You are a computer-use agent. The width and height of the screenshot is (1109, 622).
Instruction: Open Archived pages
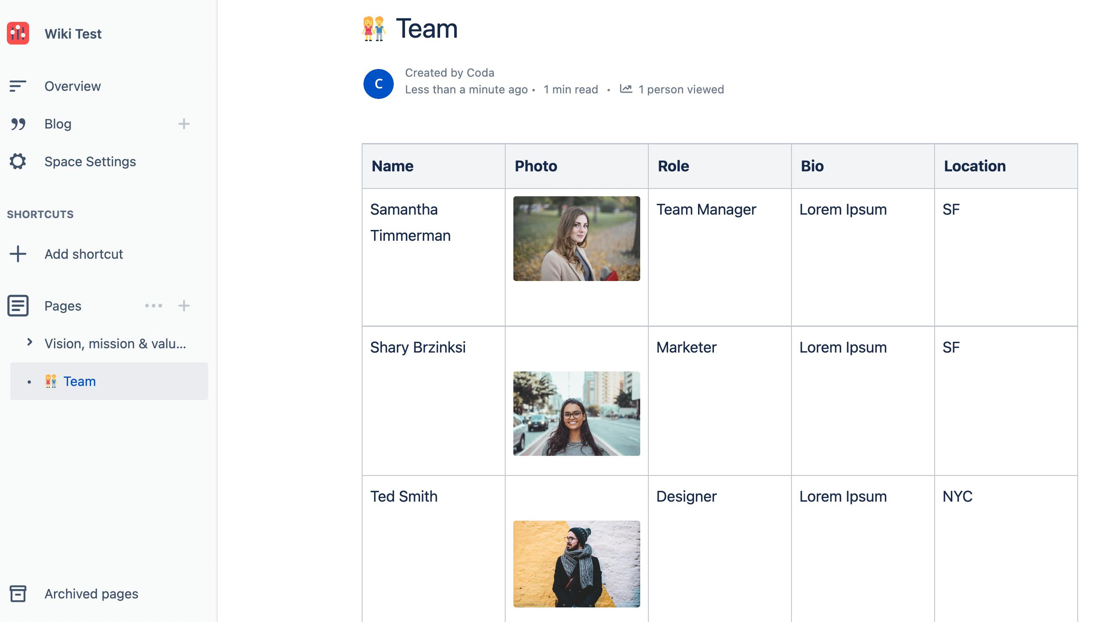pos(91,594)
